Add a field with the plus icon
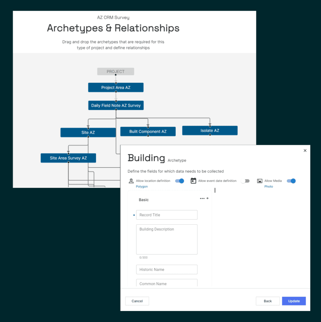 point(208,198)
